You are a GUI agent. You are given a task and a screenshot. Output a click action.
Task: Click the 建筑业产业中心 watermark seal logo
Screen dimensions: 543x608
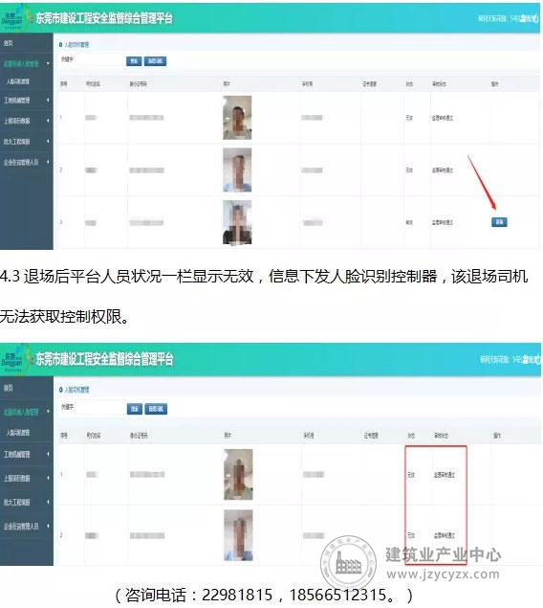point(348,563)
